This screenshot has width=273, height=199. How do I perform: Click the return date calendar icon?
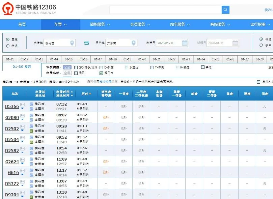(236, 43)
